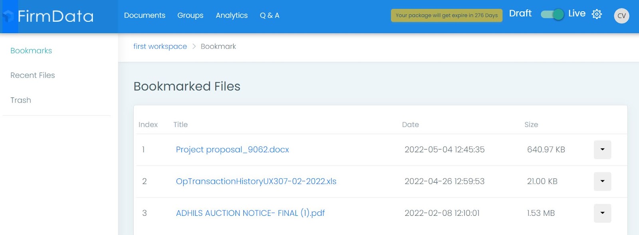Expand actions dropdown for OpTransactionHistoryUX307-02-2022.xls
Screen dimensions: 639x235
point(602,182)
